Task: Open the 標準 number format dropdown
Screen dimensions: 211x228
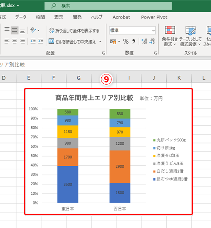Action: [x=133, y=30]
